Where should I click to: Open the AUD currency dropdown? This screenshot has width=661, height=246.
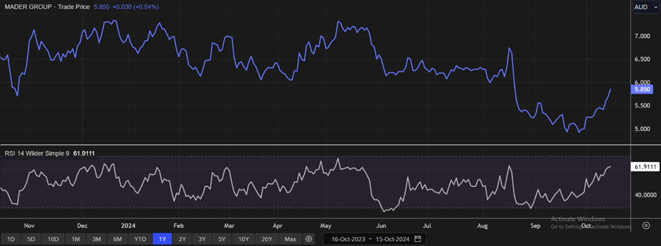[x=646, y=7]
